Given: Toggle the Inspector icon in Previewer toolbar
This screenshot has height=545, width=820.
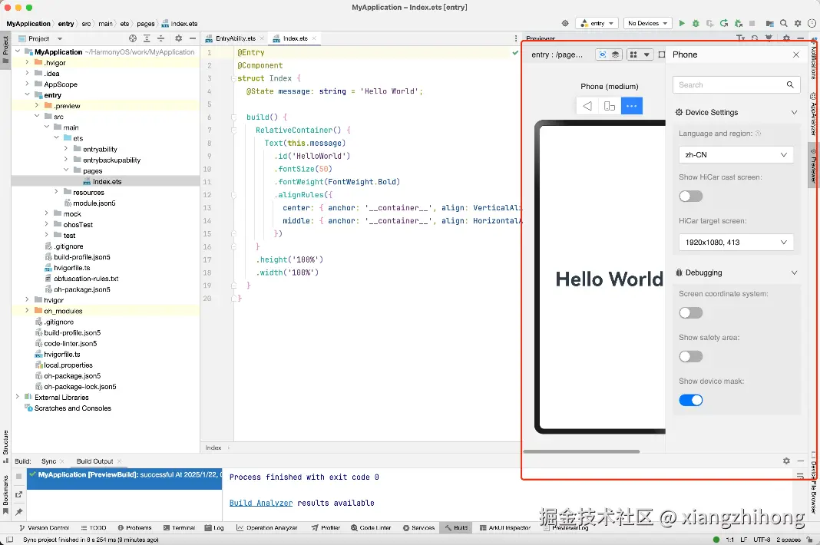Looking at the screenshot, I should click(x=603, y=54).
